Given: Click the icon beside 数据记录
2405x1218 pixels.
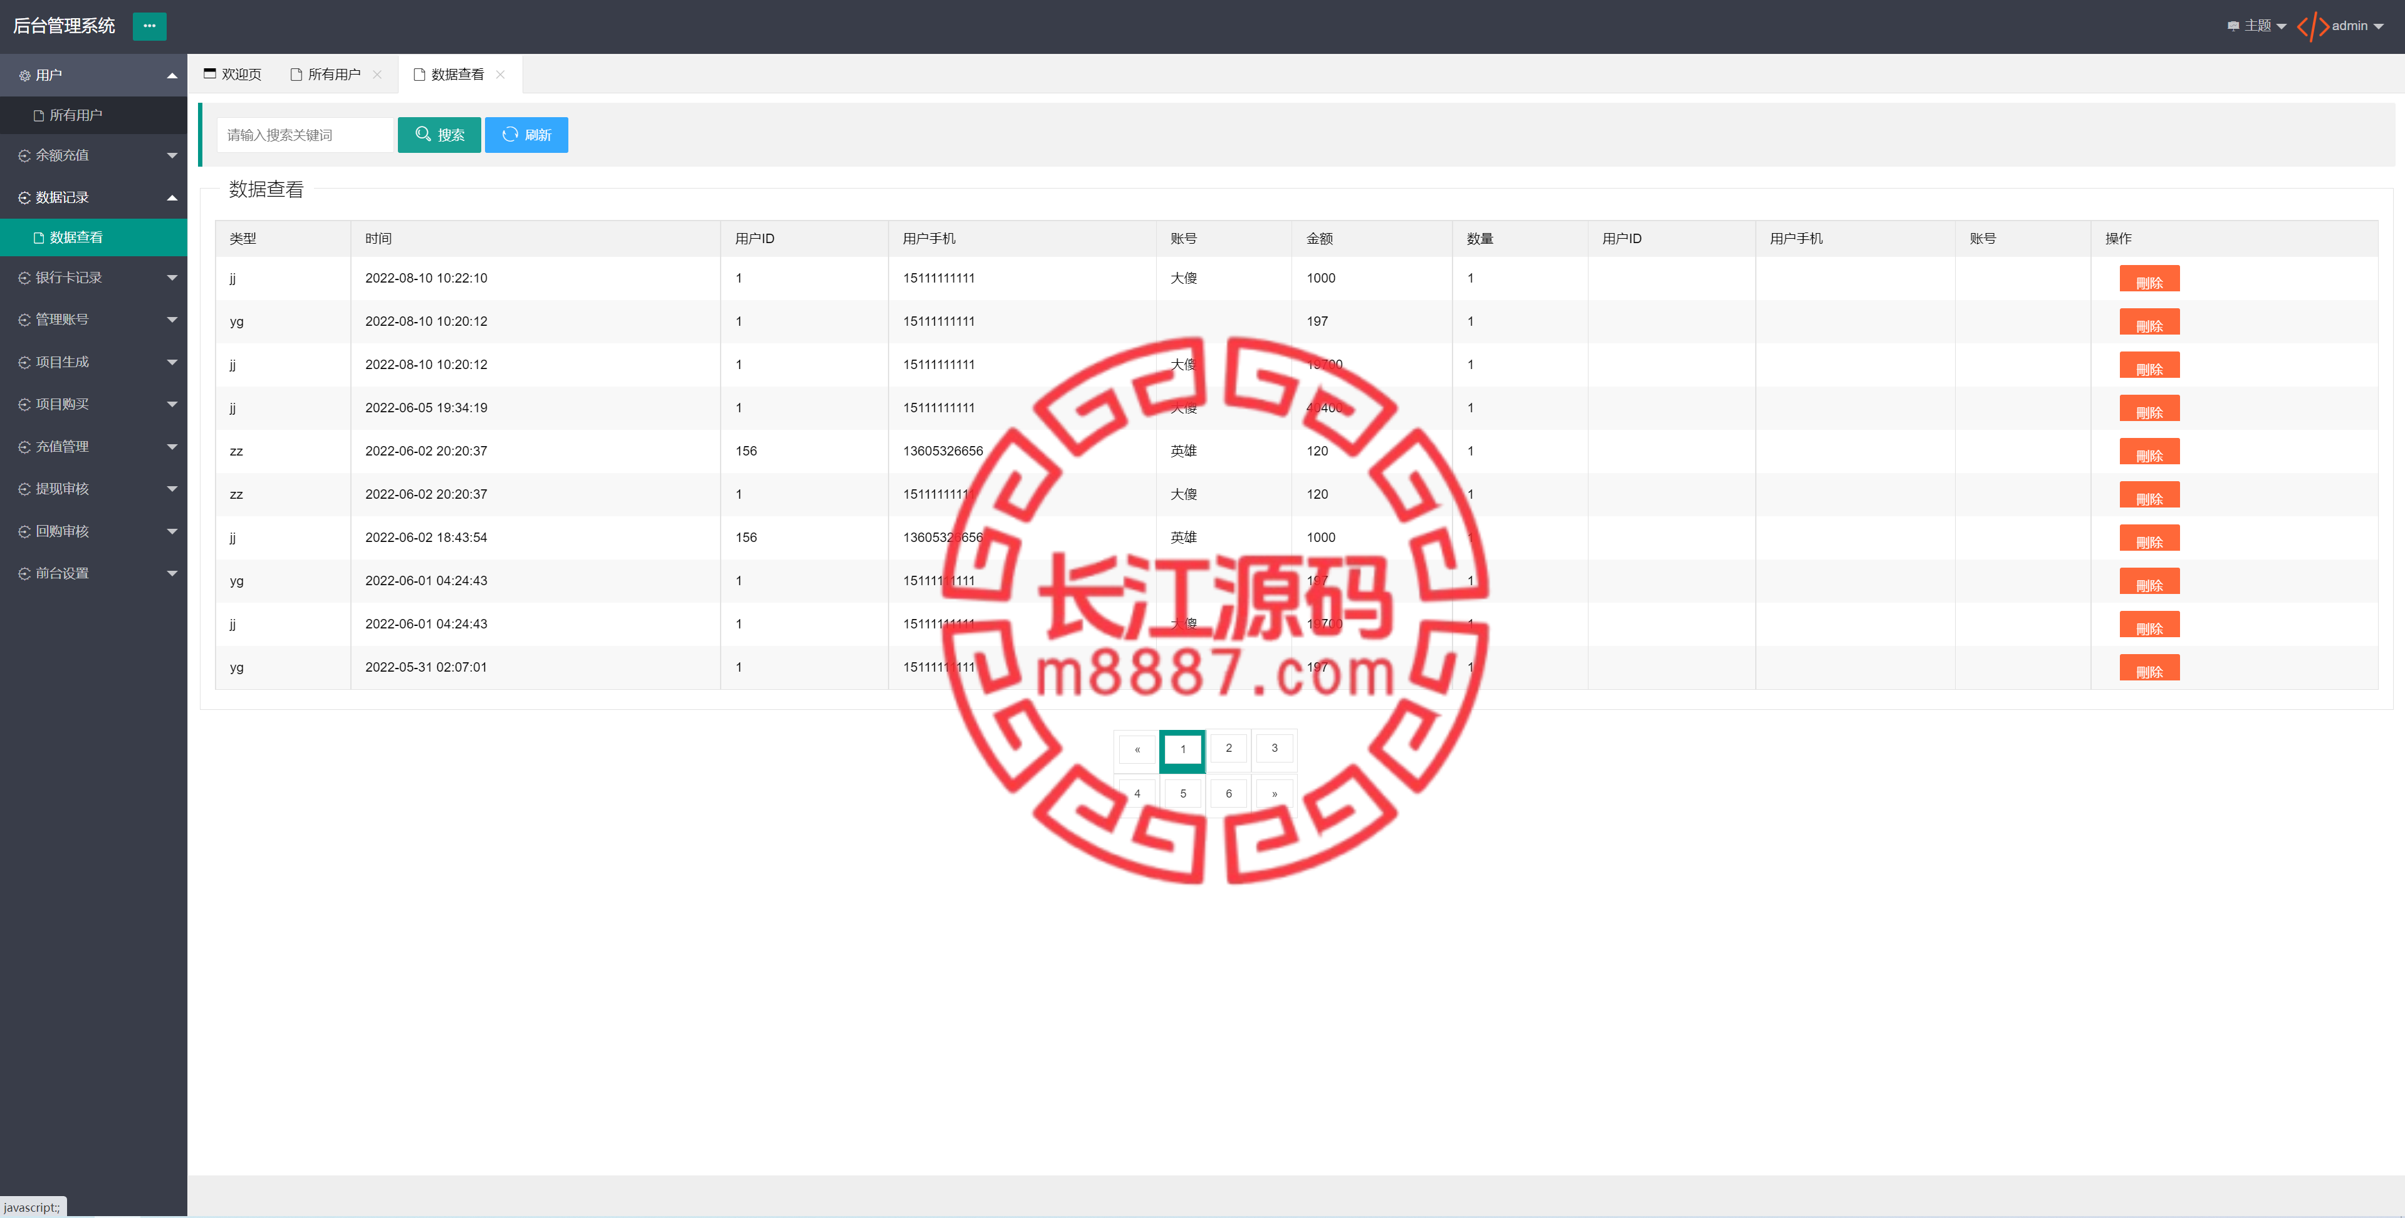Looking at the screenshot, I should coord(24,198).
